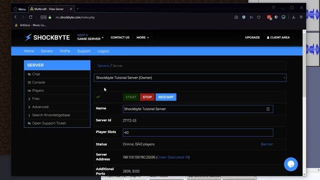The image size is (320, 180).
Task: Focus the server Name input field
Action: point(198,109)
